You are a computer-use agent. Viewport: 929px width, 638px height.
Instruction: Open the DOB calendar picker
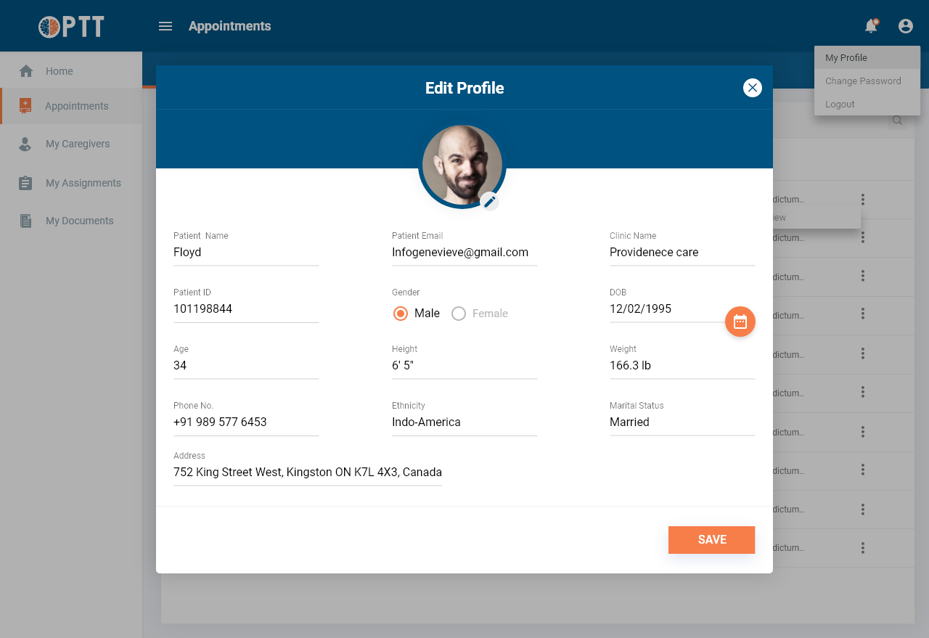pos(740,322)
